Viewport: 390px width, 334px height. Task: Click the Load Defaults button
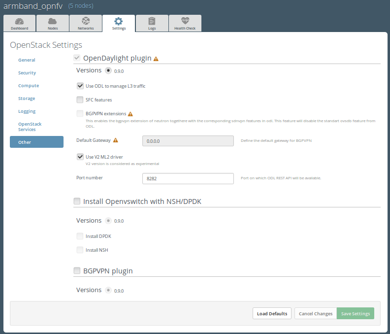272,314
